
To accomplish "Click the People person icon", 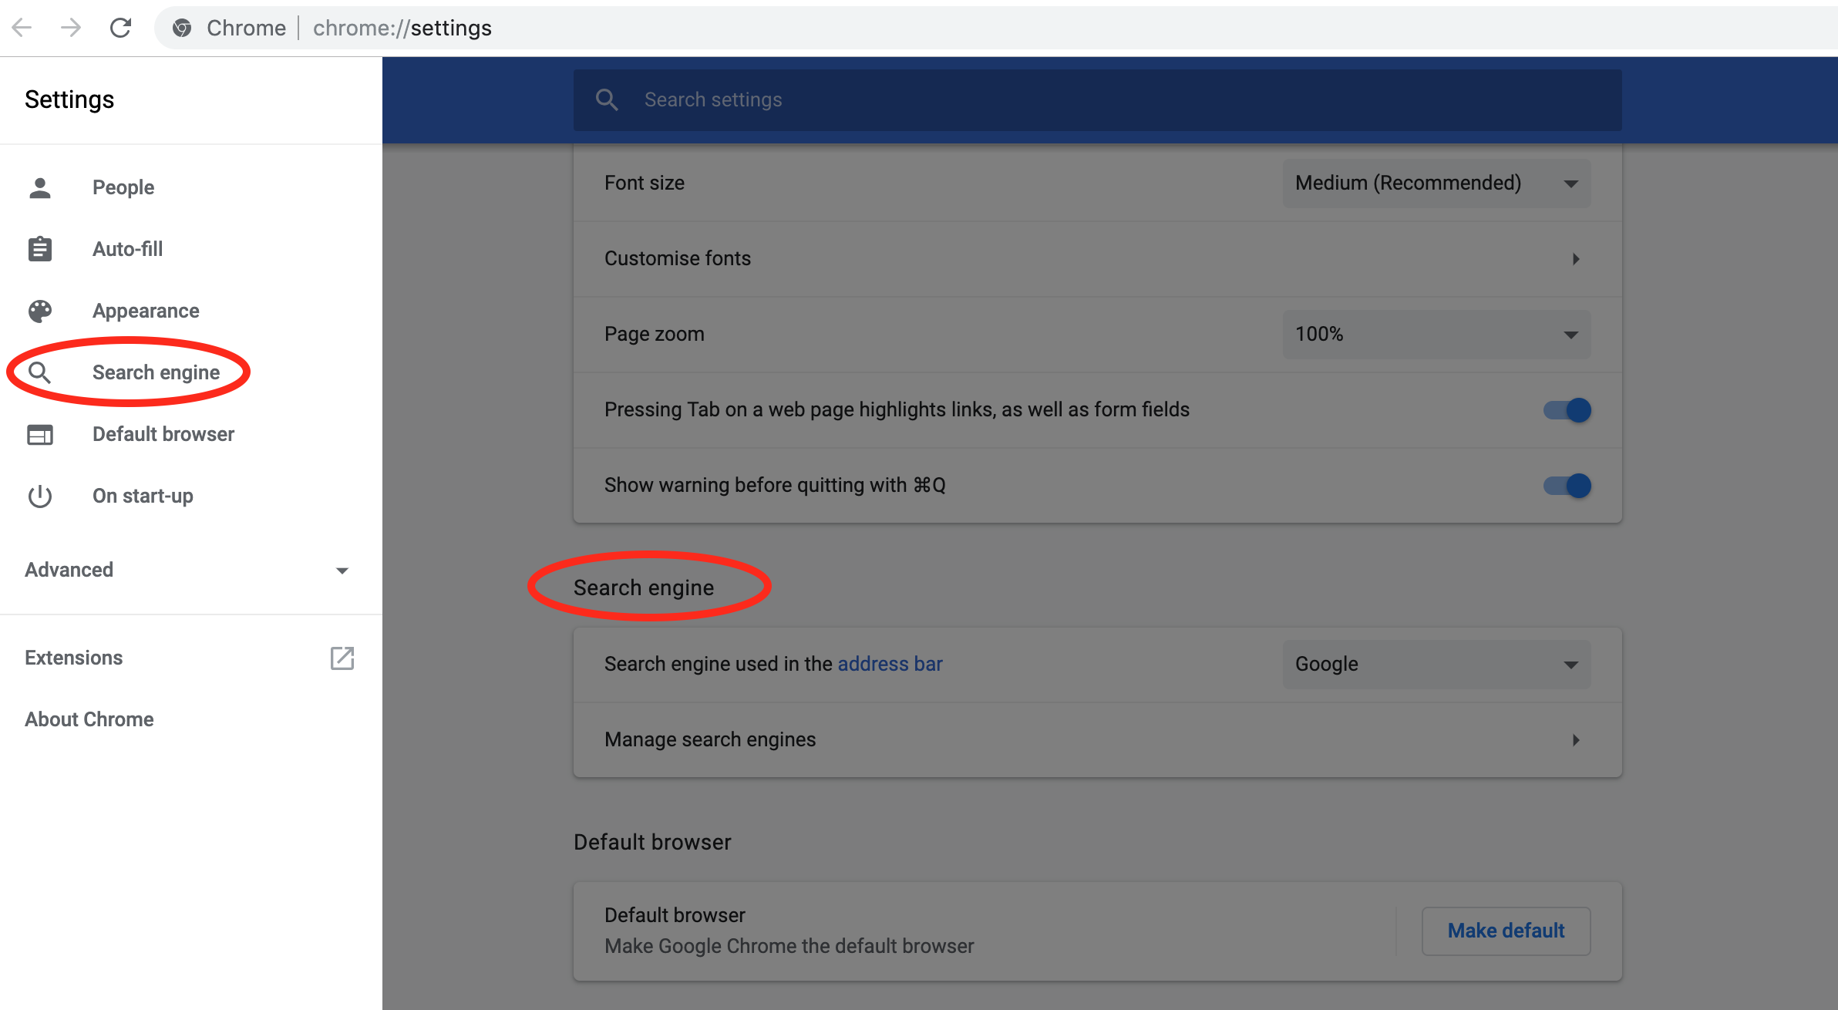I will point(40,187).
